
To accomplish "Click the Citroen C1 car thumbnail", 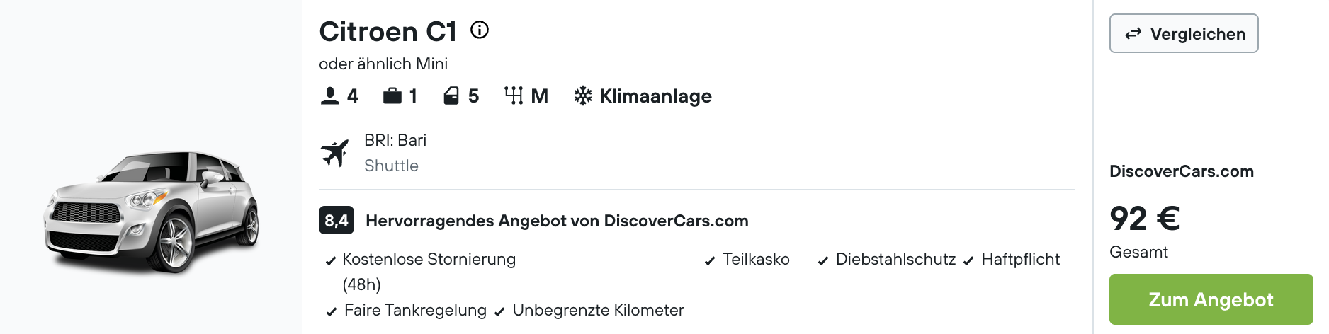I will 152,211.
